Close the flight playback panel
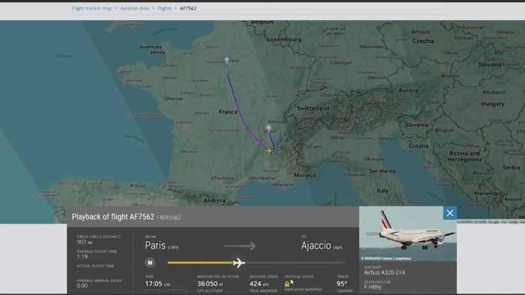 (x=450, y=213)
